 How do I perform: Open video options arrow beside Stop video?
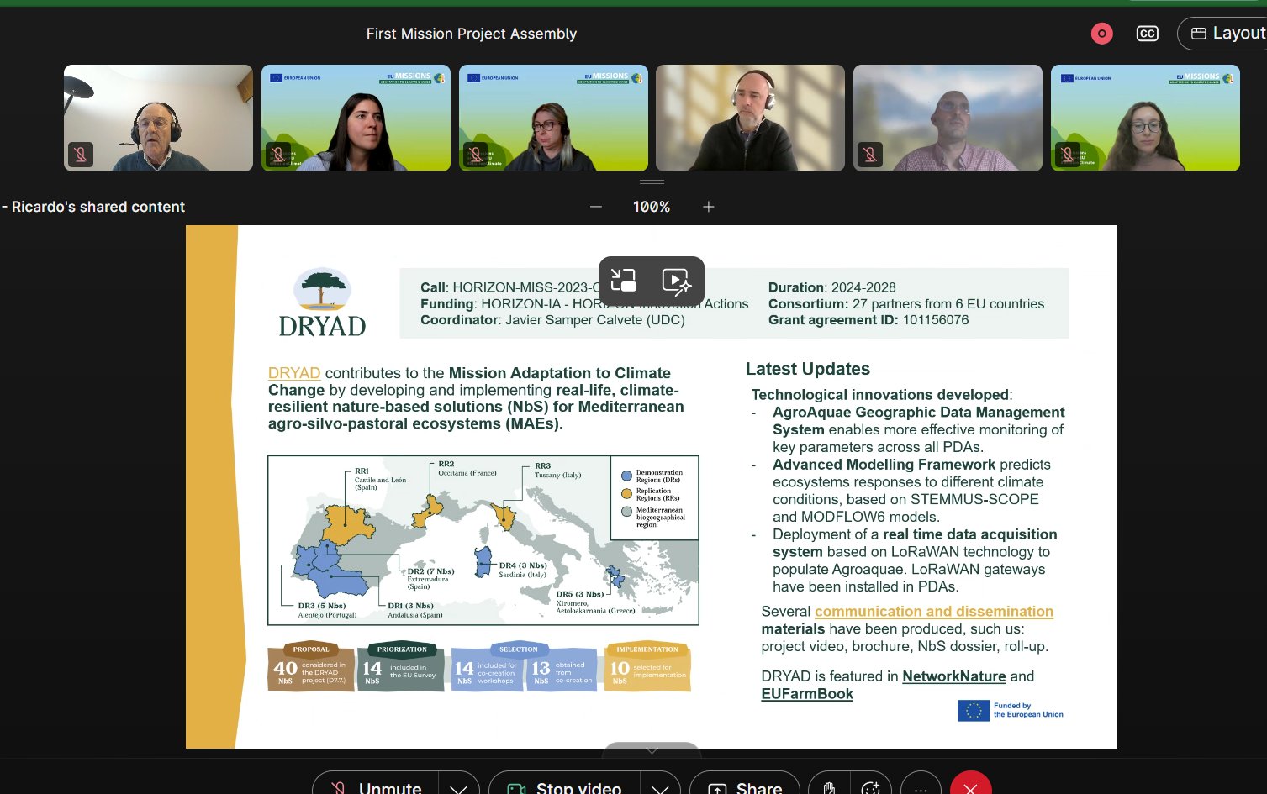[660, 786]
